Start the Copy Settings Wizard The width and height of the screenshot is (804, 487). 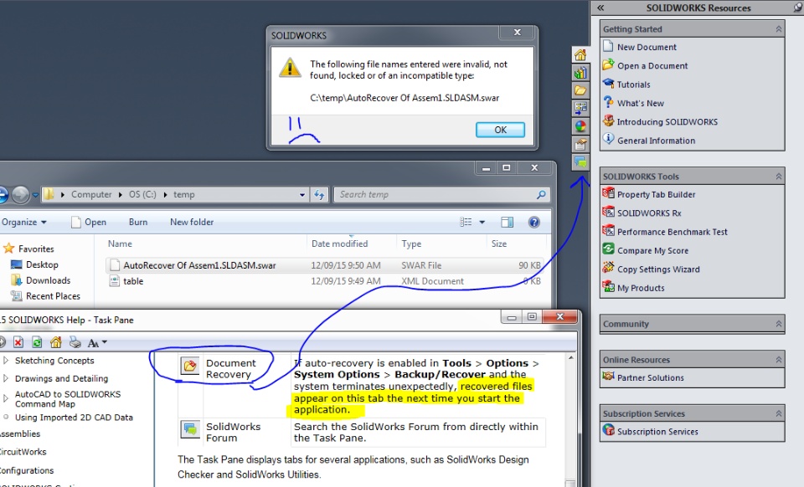[658, 269]
